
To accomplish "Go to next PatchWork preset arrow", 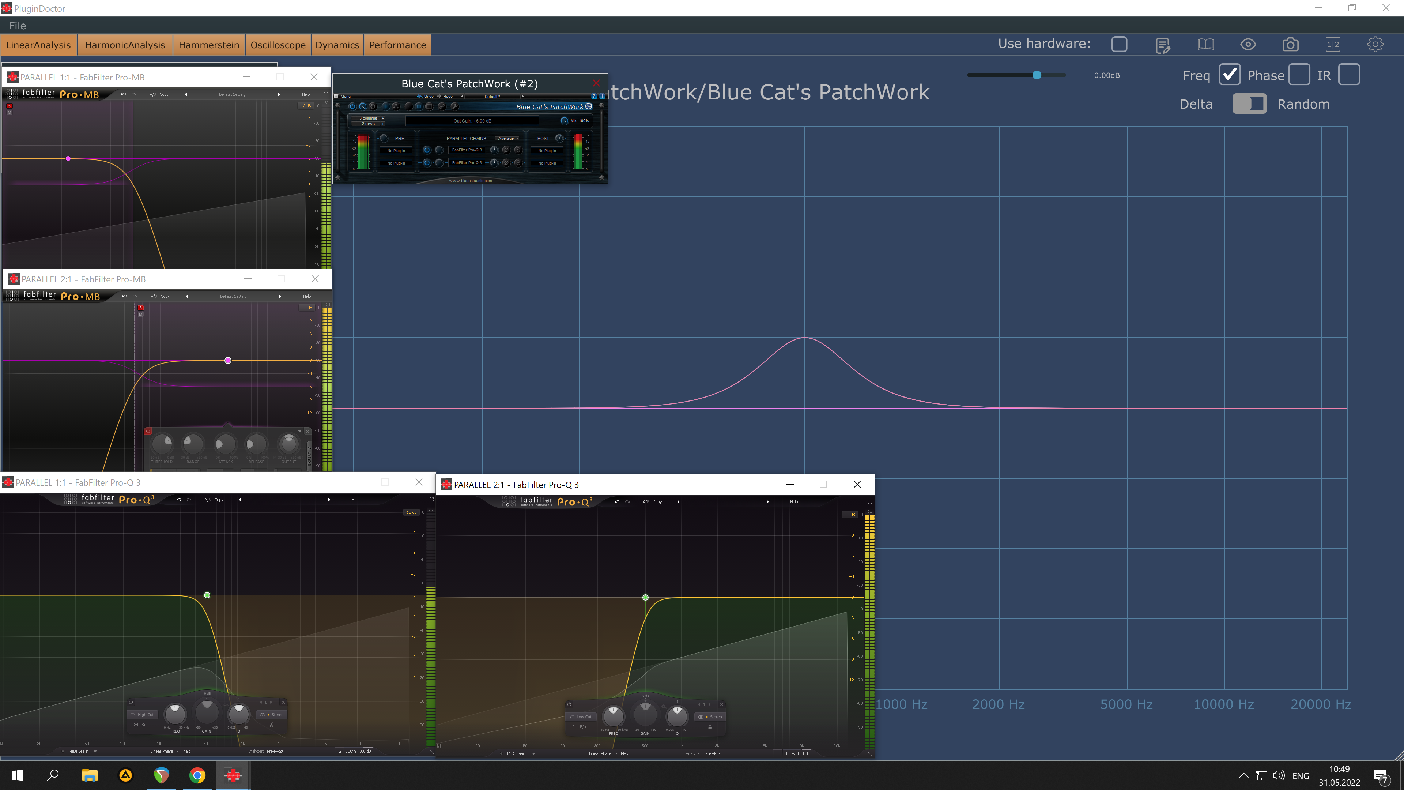I will click(x=523, y=97).
